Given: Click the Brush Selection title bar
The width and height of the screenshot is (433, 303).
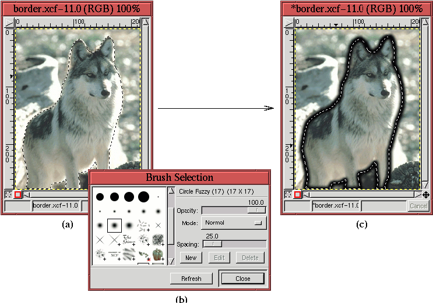Looking at the screenshot, I should (x=179, y=177).
